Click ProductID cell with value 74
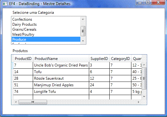Image resolution: width=167 pixels, height=117 pixels. pos(23,92)
